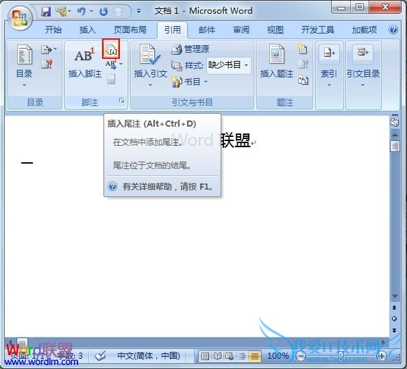Switch to Print Layout view

tap(205, 356)
